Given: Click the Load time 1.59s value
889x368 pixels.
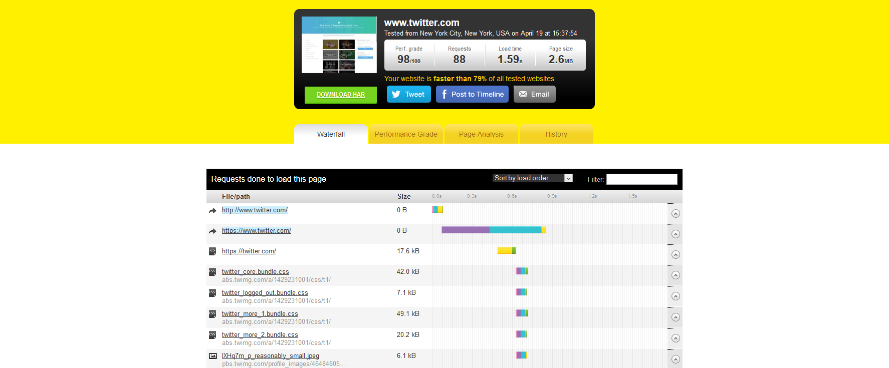Looking at the screenshot, I should 510,60.
